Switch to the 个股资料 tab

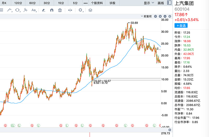(97, 3)
